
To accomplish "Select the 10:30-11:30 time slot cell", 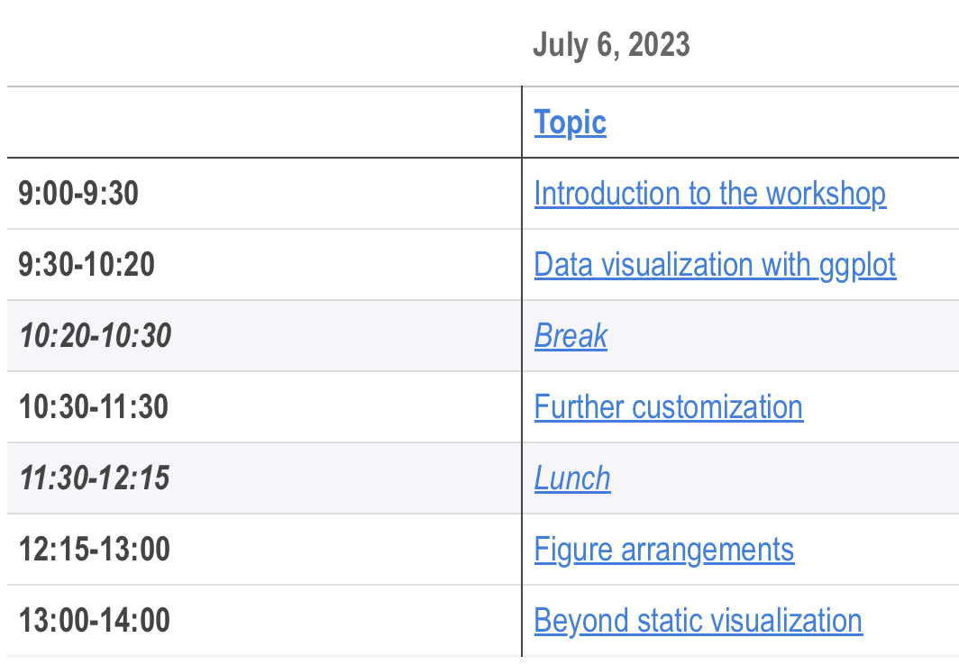I will tap(94, 407).
